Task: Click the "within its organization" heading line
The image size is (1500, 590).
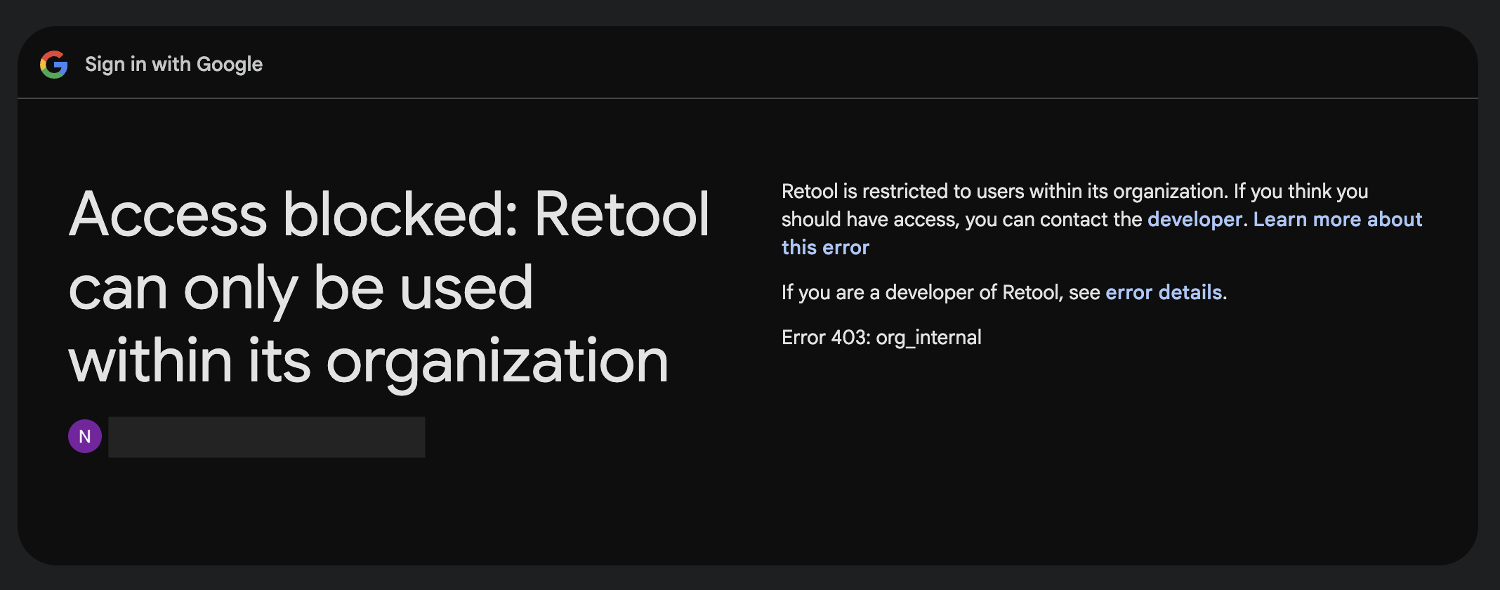Action: pos(368,361)
